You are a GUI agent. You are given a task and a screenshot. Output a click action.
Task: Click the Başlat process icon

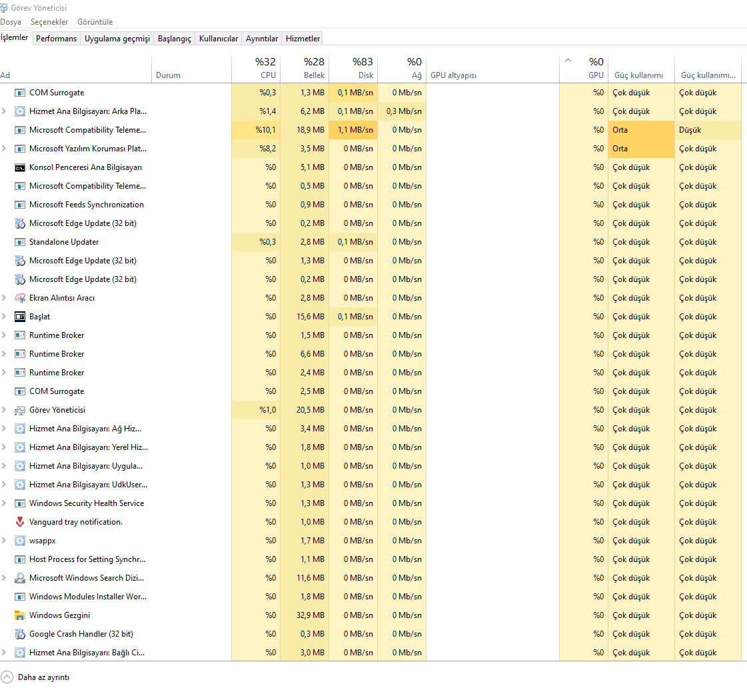coord(19,317)
